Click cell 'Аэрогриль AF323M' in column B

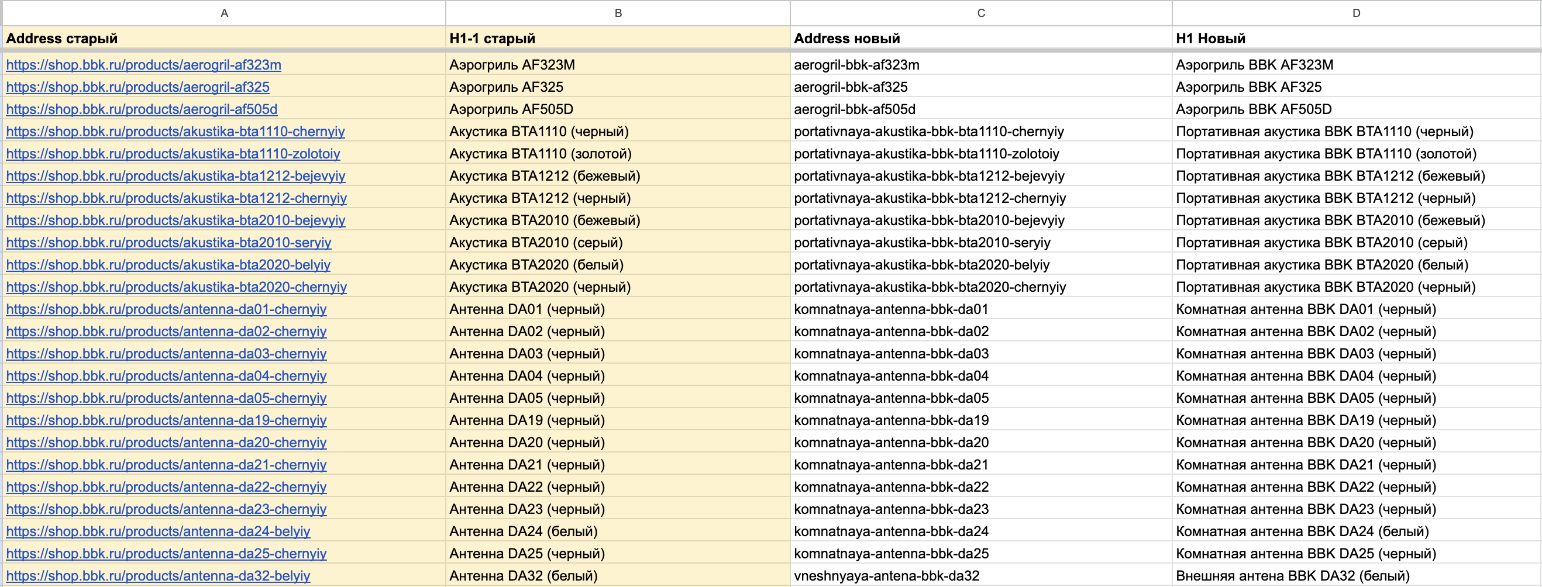point(618,65)
